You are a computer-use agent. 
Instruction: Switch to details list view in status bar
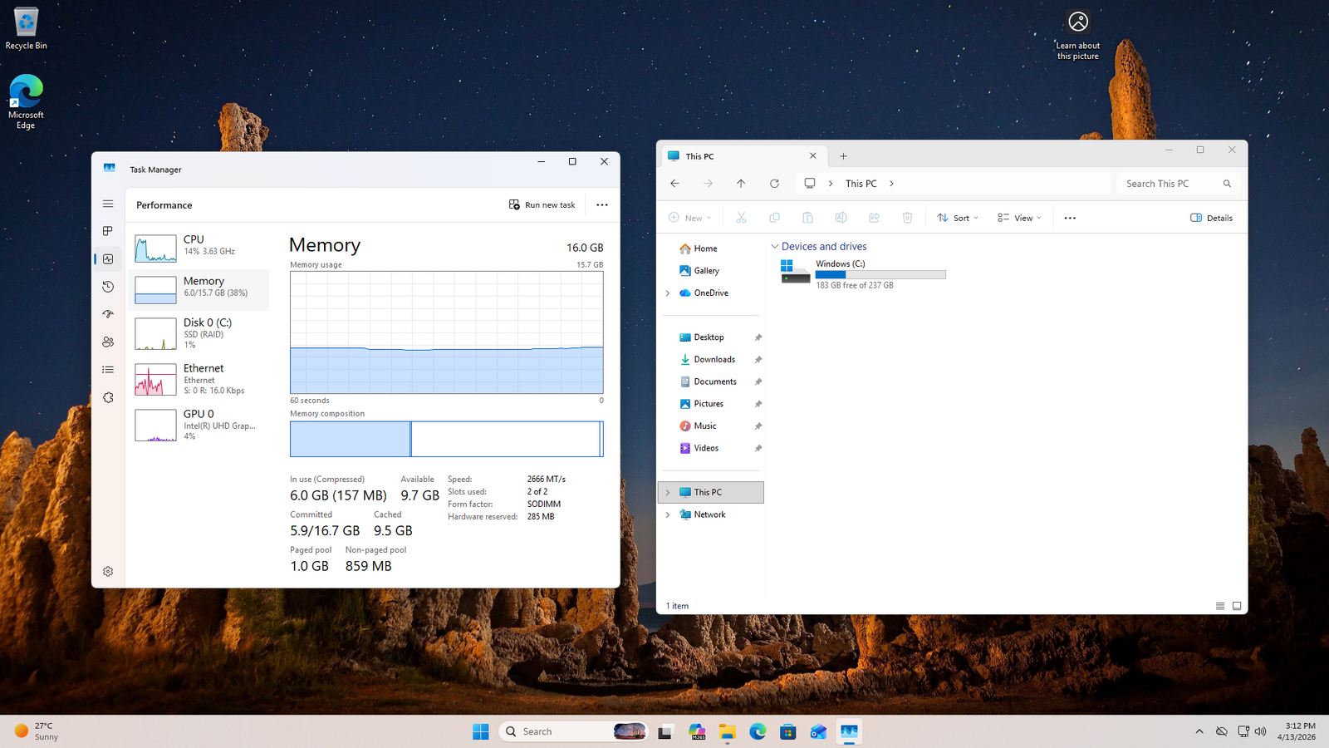(1220, 606)
